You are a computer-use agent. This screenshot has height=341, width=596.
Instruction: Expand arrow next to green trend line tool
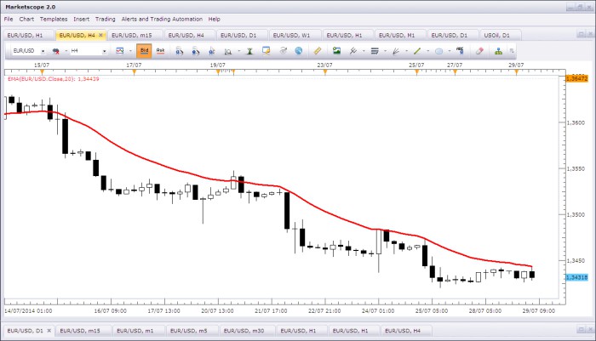point(427,51)
